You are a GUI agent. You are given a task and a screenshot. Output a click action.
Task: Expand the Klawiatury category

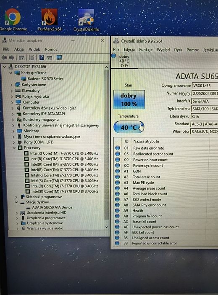(x=12, y=91)
